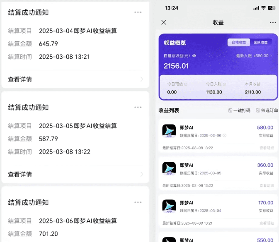Click the 今日预估 value 0.00
This screenshot has width=279, height=242.
[172, 92]
